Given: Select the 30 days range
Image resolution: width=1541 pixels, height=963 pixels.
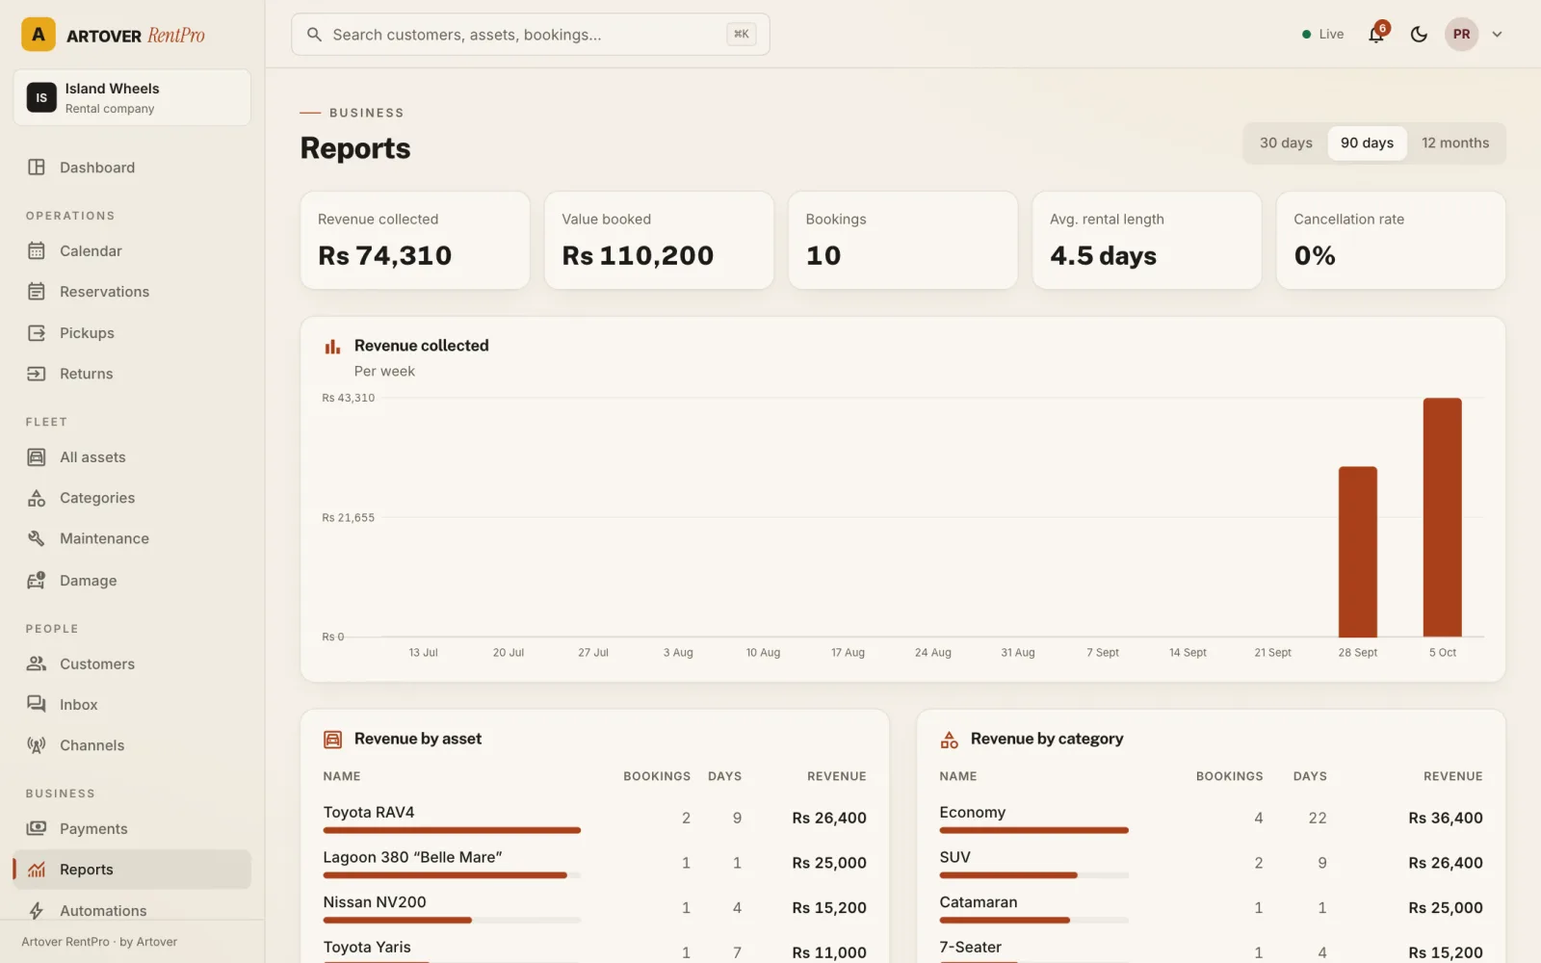Looking at the screenshot, I should tap(1286, 143).
